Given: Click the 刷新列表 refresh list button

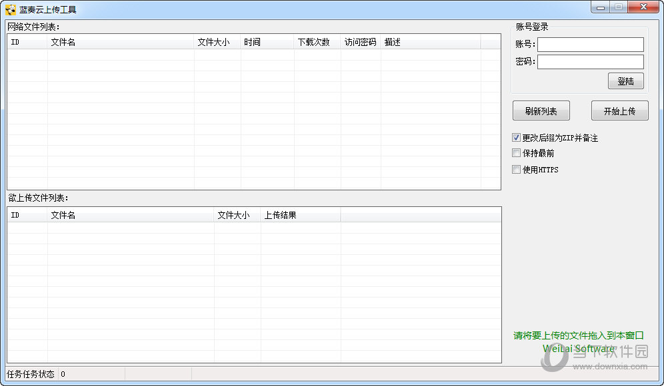Looking at the screenshot, I should click(541, 110).
